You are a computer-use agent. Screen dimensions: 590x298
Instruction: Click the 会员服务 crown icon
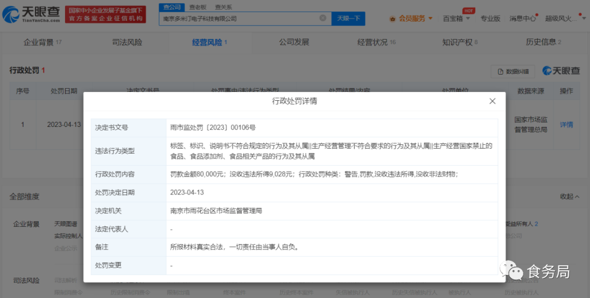pos(392,19)
